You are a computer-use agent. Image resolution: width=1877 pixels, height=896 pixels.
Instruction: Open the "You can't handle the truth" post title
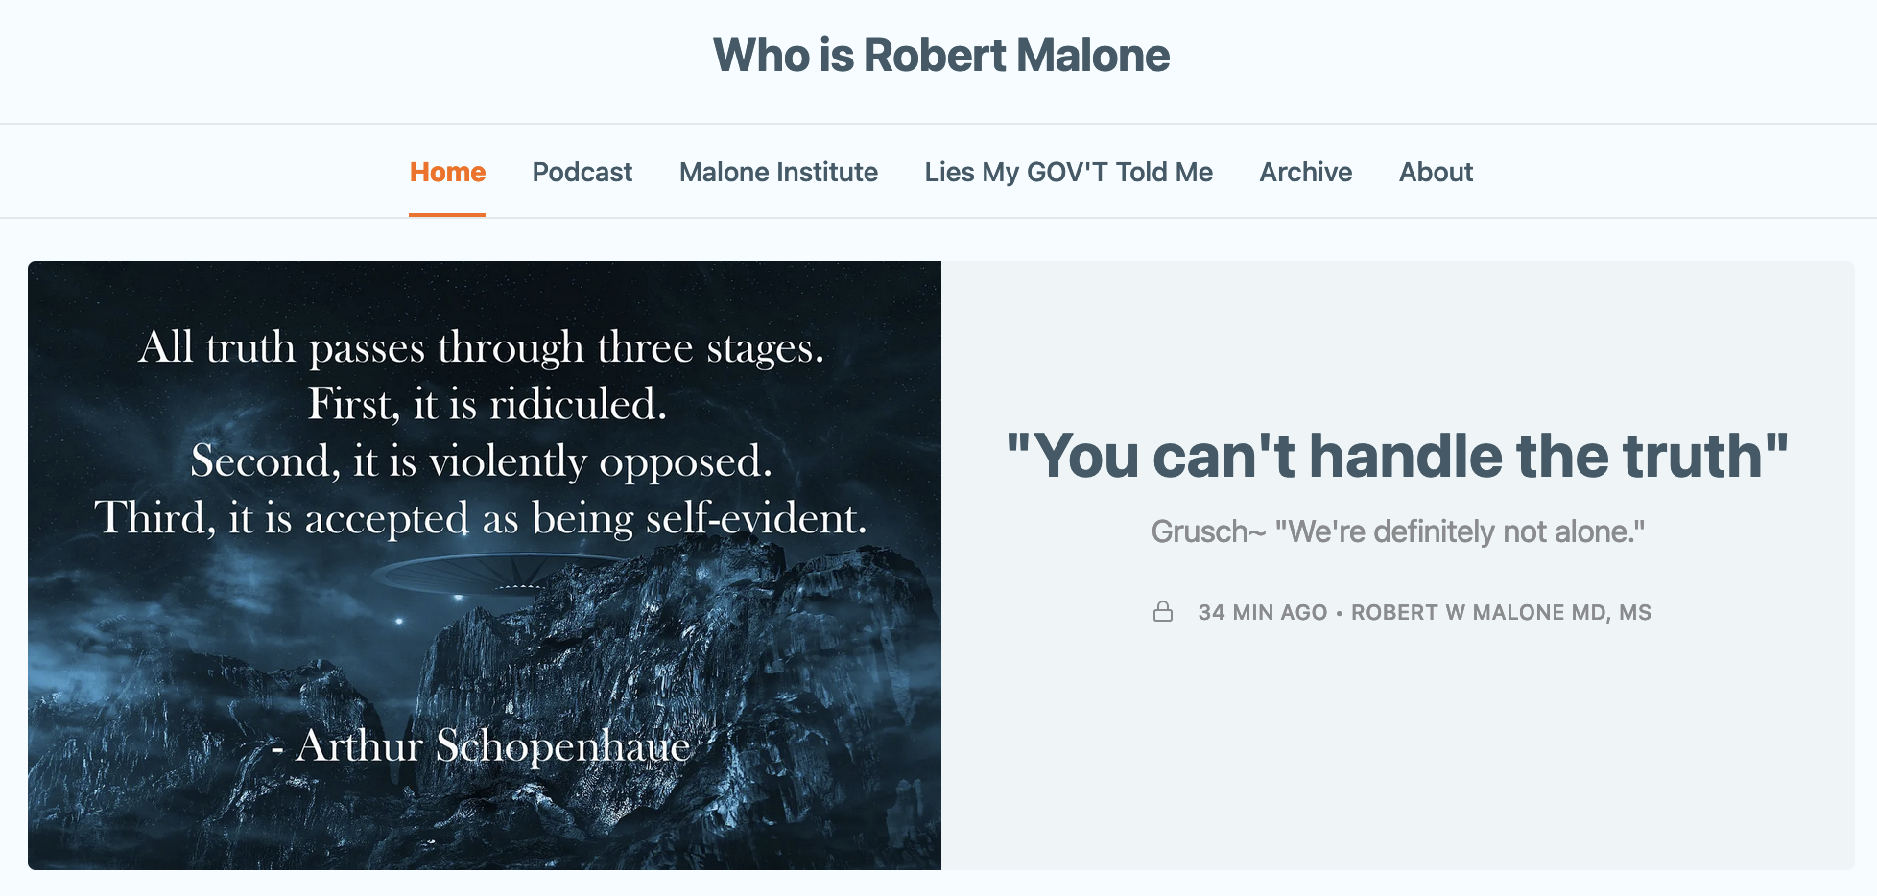(1397, 456)
